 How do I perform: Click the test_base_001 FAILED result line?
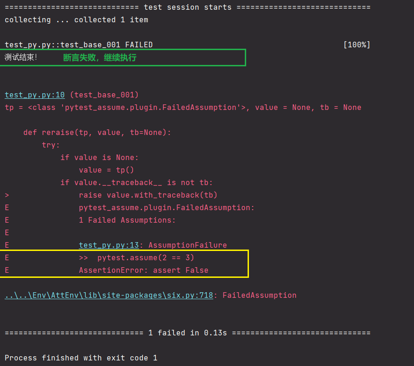tap(79, 45)
